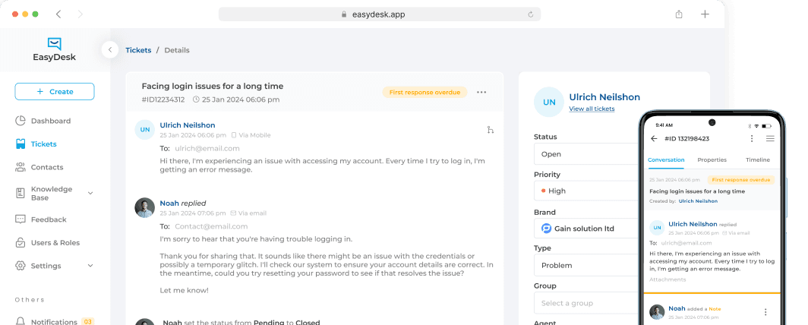Click the Via email envelope icon
This screenshot has width=808, height=325.
[x=233, y=213]
